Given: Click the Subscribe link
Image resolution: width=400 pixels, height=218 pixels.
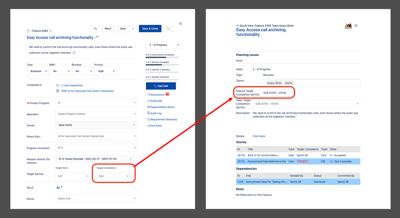Looking at the screenshot, I should click(156, 101).
